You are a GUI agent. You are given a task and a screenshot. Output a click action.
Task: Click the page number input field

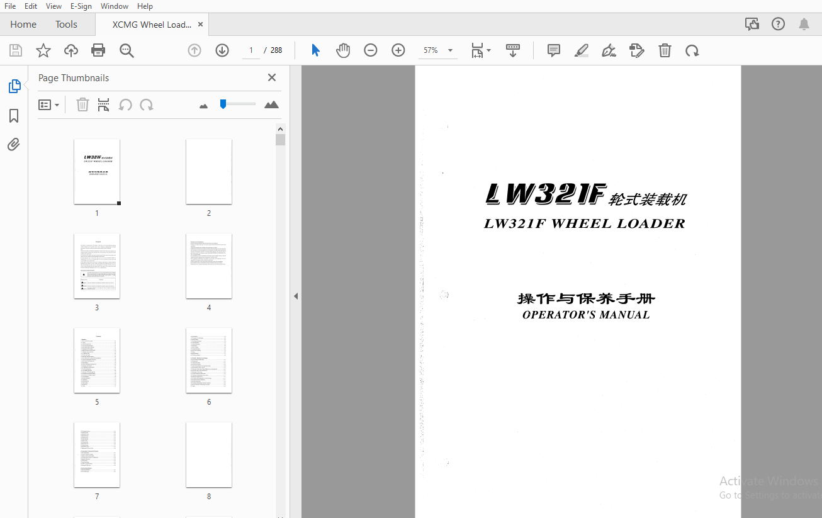(251, 50)
